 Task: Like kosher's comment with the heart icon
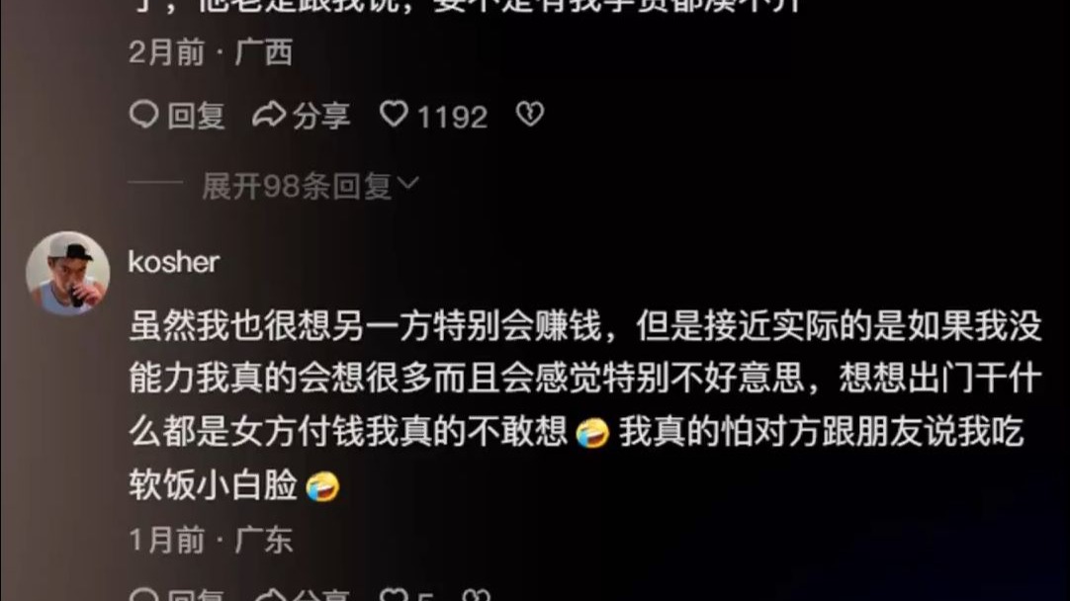click(394, 596)
